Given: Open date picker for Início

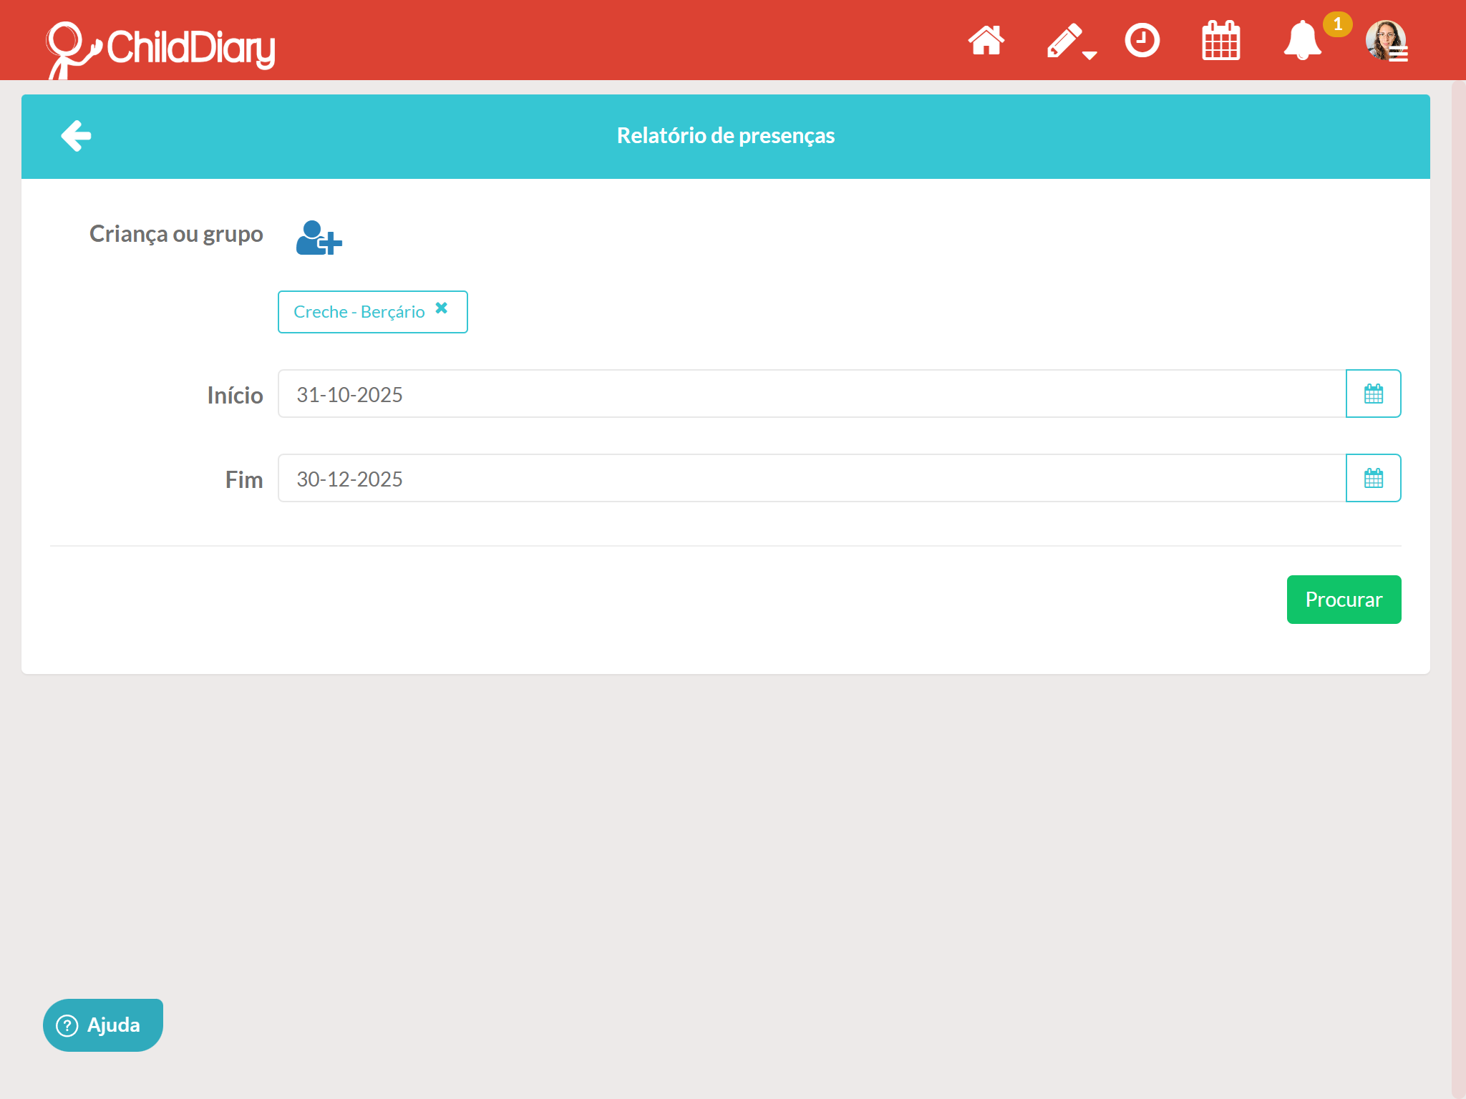Looking at the screenshot, I should [x=1373, y=394].
